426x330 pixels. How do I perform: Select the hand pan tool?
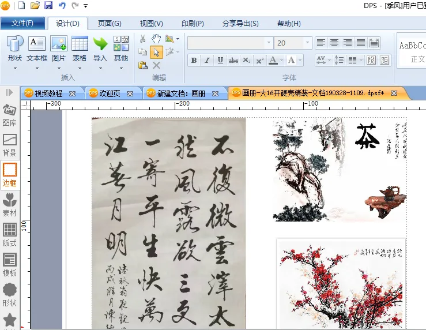coord(156,39)
